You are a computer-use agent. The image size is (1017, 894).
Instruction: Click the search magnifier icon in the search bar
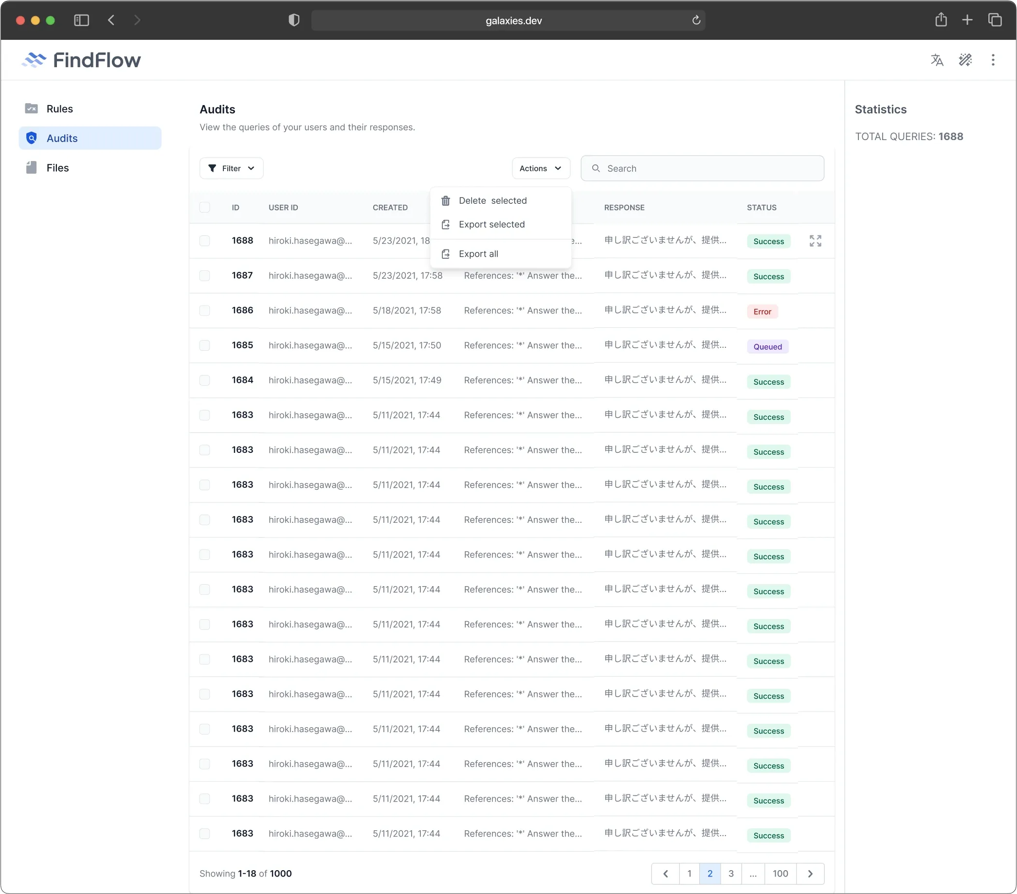[596, 168]
